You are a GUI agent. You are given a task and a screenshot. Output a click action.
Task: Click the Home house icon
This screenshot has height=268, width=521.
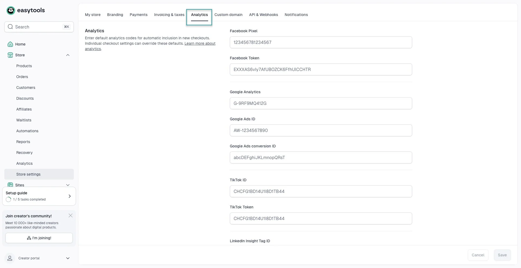coord(10,44)
